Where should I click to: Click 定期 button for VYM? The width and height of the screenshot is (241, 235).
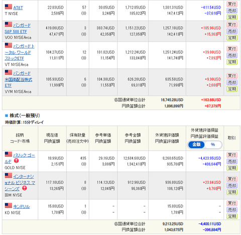(x=232, y=89)
